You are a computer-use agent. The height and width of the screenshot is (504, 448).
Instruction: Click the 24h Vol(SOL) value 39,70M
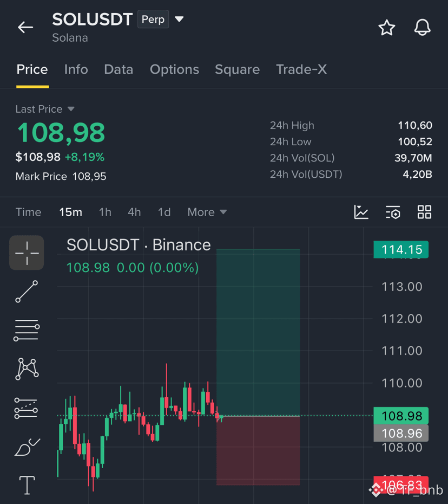(413, 158)
